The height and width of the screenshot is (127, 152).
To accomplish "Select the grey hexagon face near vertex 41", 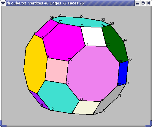I will (x=110, y=99).
